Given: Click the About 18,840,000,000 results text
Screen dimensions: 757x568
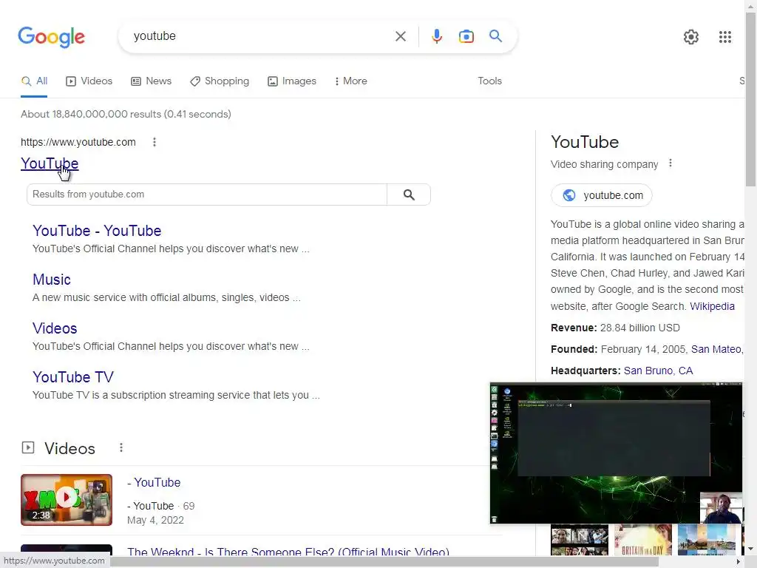Looking at the screenshot, I should click(x=126, y=114).
